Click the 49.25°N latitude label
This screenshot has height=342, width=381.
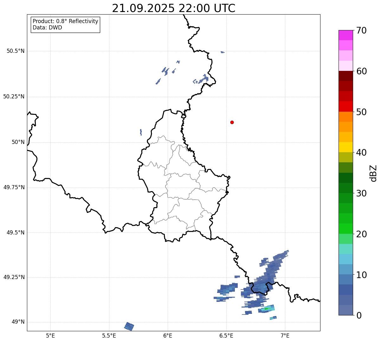(14, 277)
